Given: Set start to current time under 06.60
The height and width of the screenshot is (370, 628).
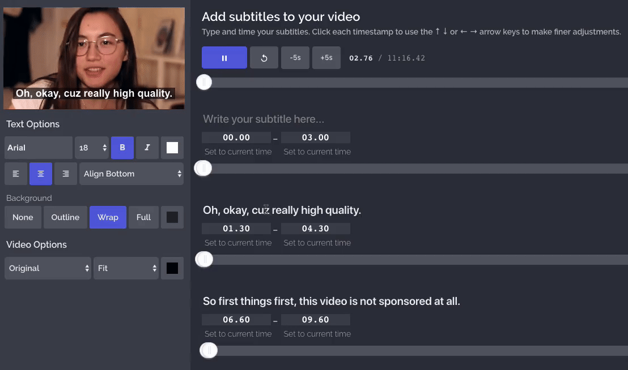Looking at the screenshot, I should [x=238, y=334].
